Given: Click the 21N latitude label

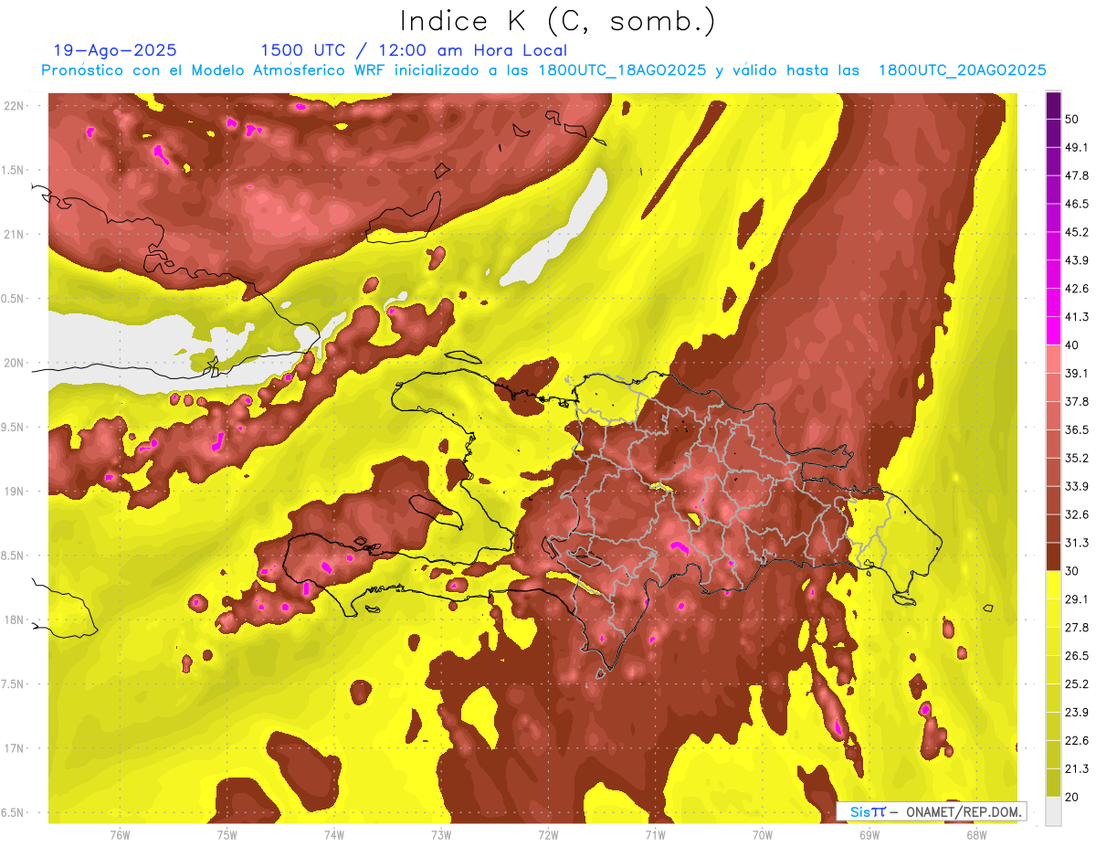Looking at the screenshot, I should 16,234.
